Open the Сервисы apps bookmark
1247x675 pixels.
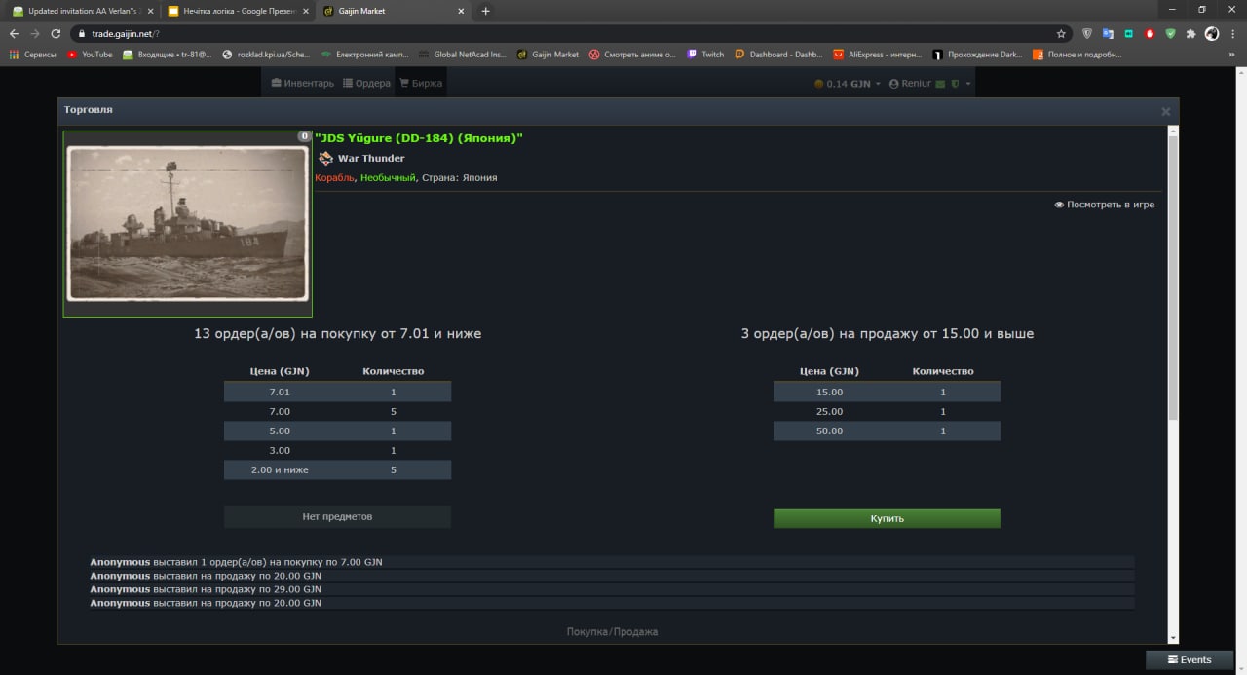point(33,55)
